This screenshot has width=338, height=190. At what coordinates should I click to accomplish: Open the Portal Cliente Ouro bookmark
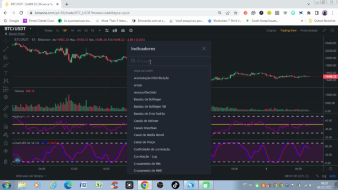point(39,21)
